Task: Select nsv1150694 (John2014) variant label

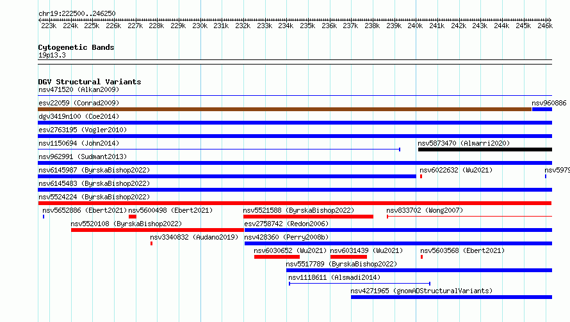Action: tap(79, 143)
